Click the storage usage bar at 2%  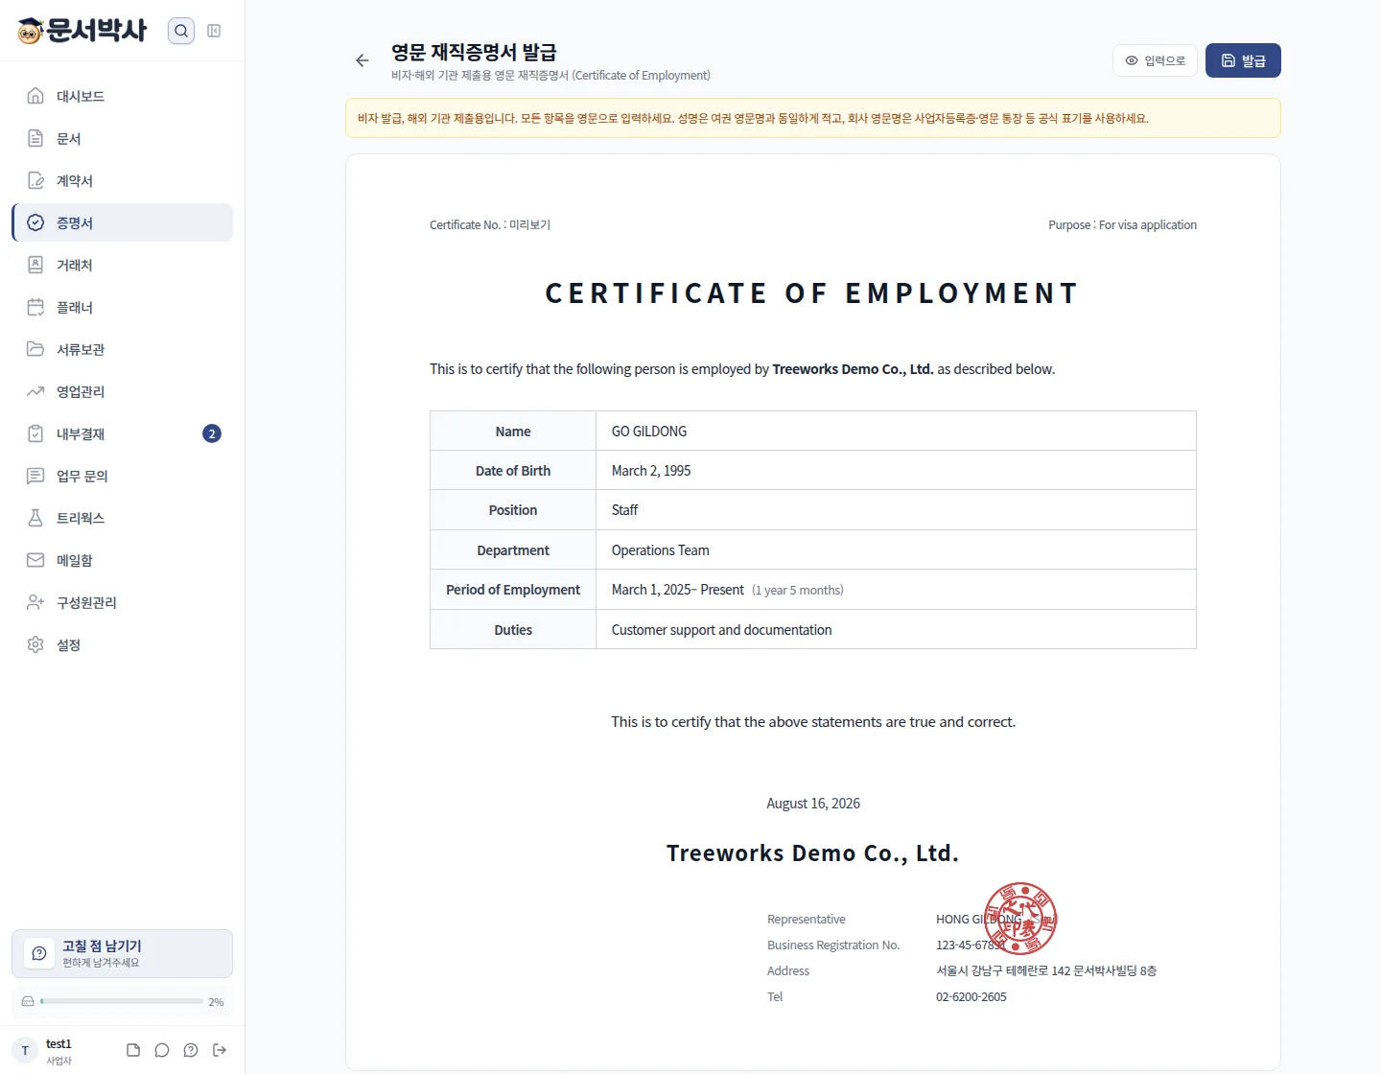click(122, 1001)
